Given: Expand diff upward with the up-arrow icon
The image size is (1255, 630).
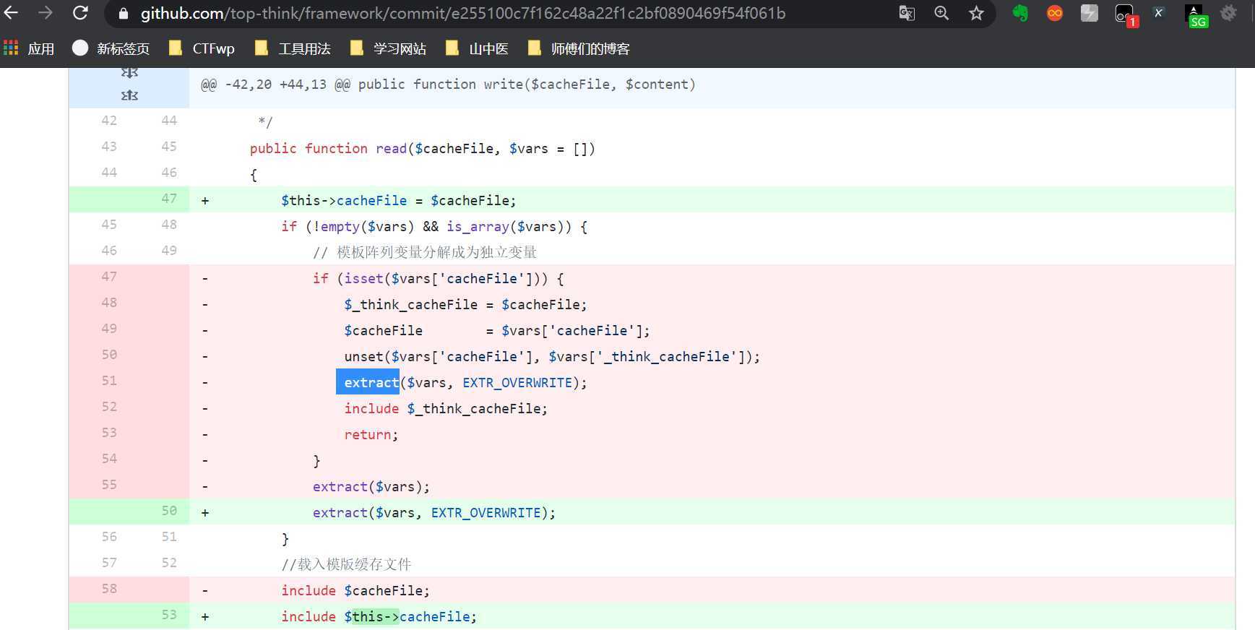Looking at the screenshot, I should (129, 95).
